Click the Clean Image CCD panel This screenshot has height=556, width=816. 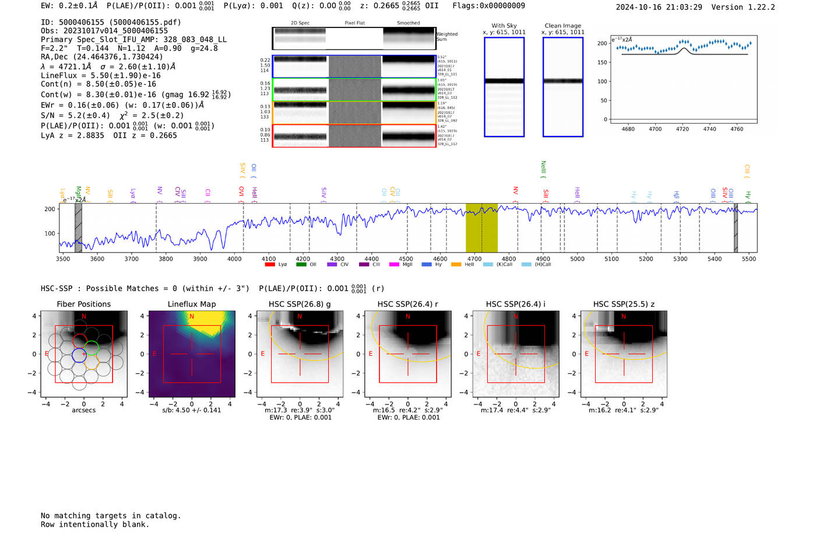563,87
